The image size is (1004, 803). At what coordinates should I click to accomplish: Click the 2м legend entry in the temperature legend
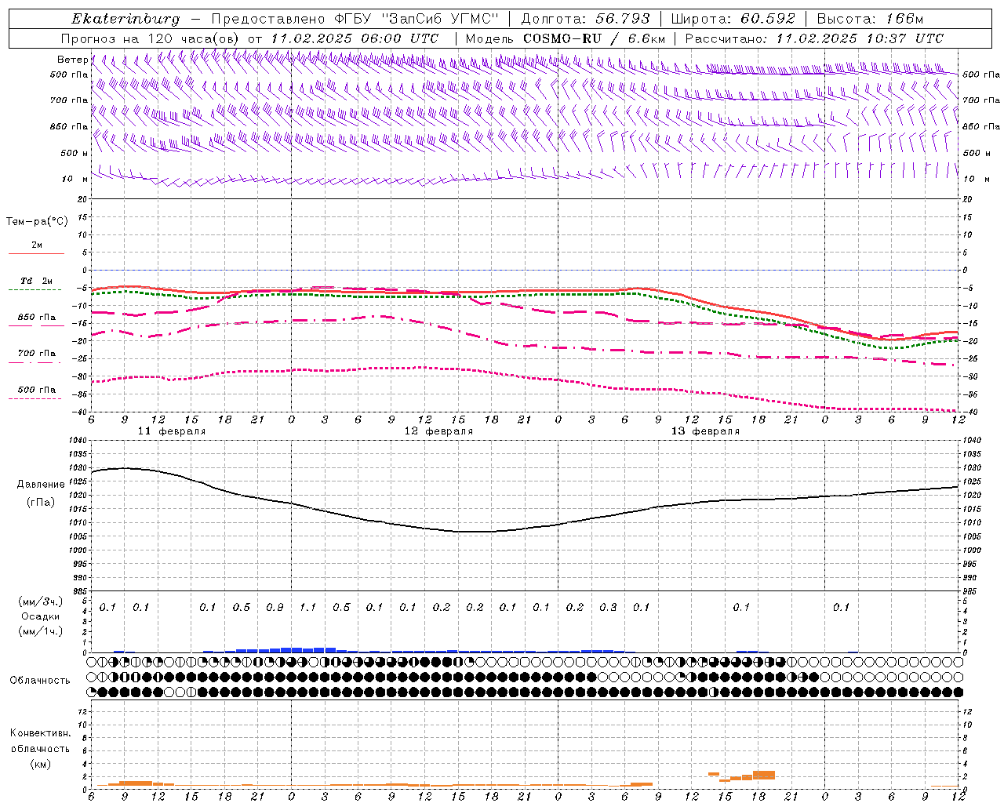tap(37, 245)
